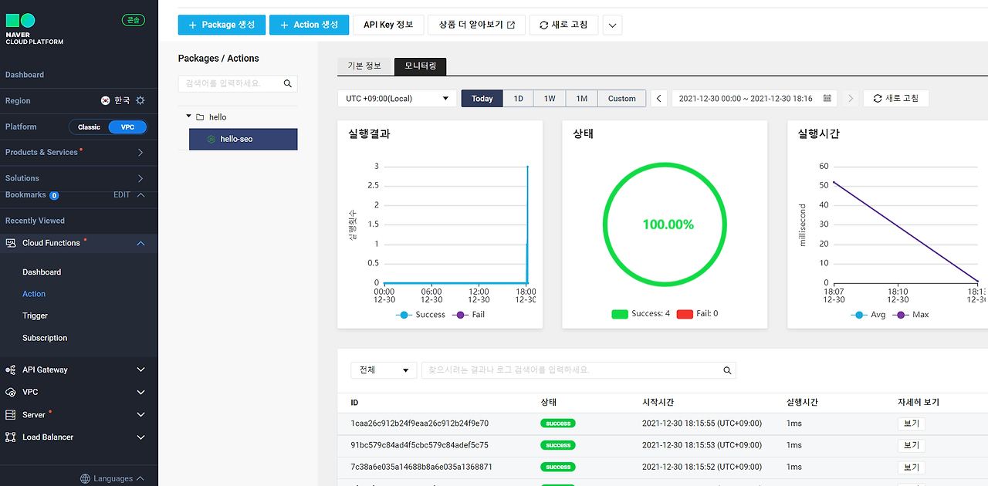The width and height of the screenshot is (988, 486).
Task: Select the Custom time range
Action: [x=621, y=98]
